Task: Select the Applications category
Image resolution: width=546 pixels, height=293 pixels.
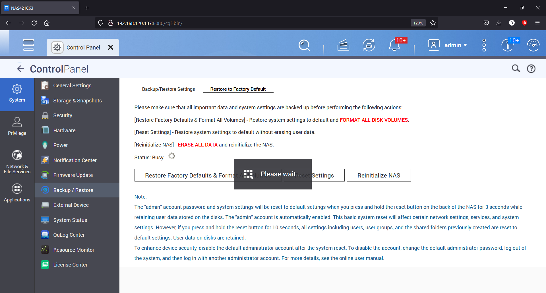Action: click(17, 193)
